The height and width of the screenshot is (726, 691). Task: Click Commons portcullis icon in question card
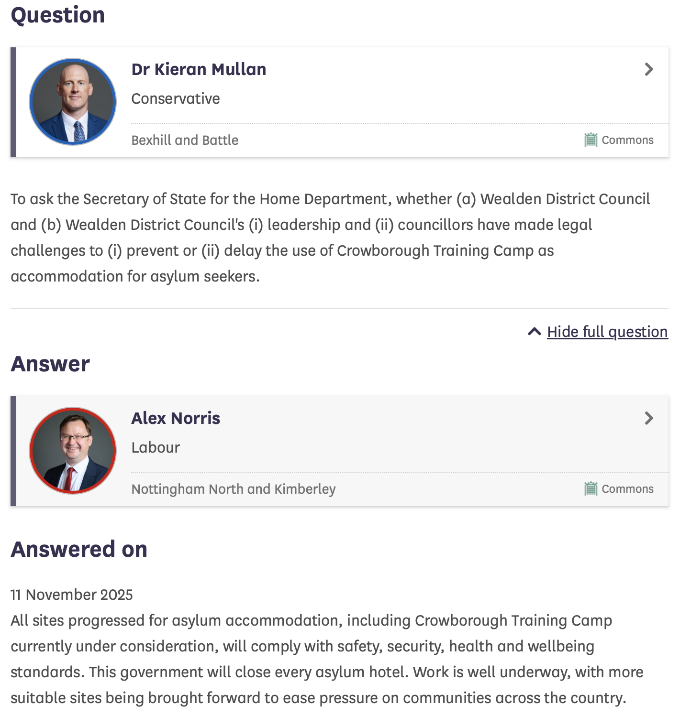point(591,140)
